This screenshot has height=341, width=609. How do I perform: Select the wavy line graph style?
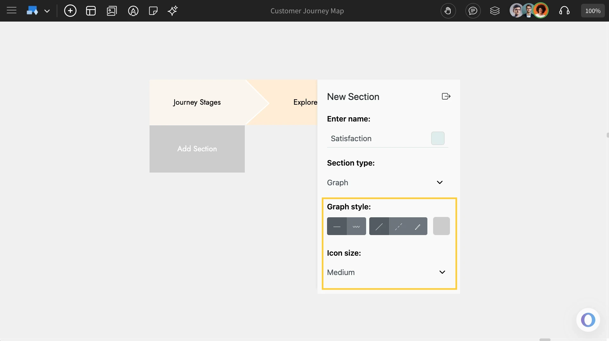(356, 226)
